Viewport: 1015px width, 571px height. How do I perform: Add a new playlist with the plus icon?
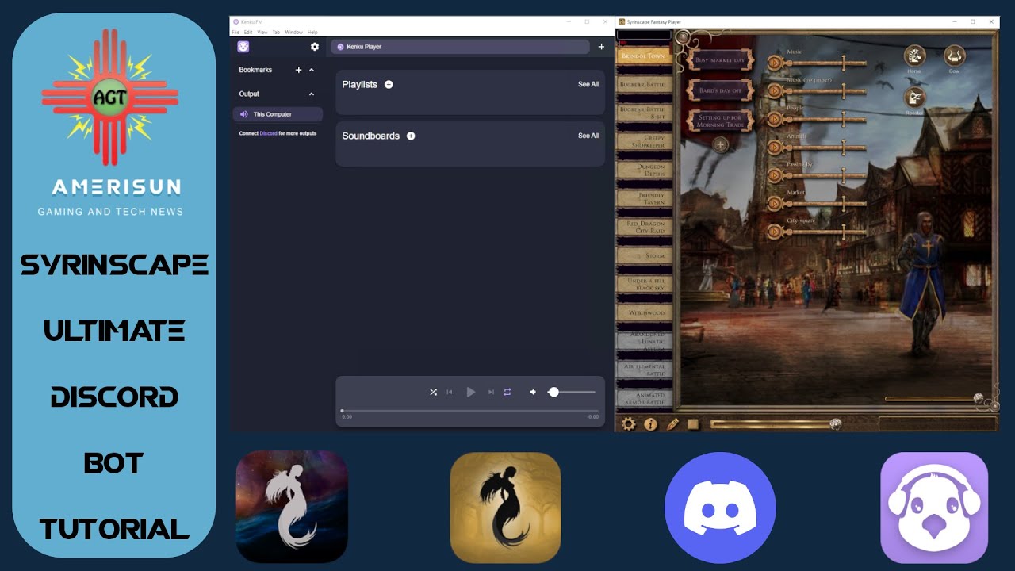point(389,84)
